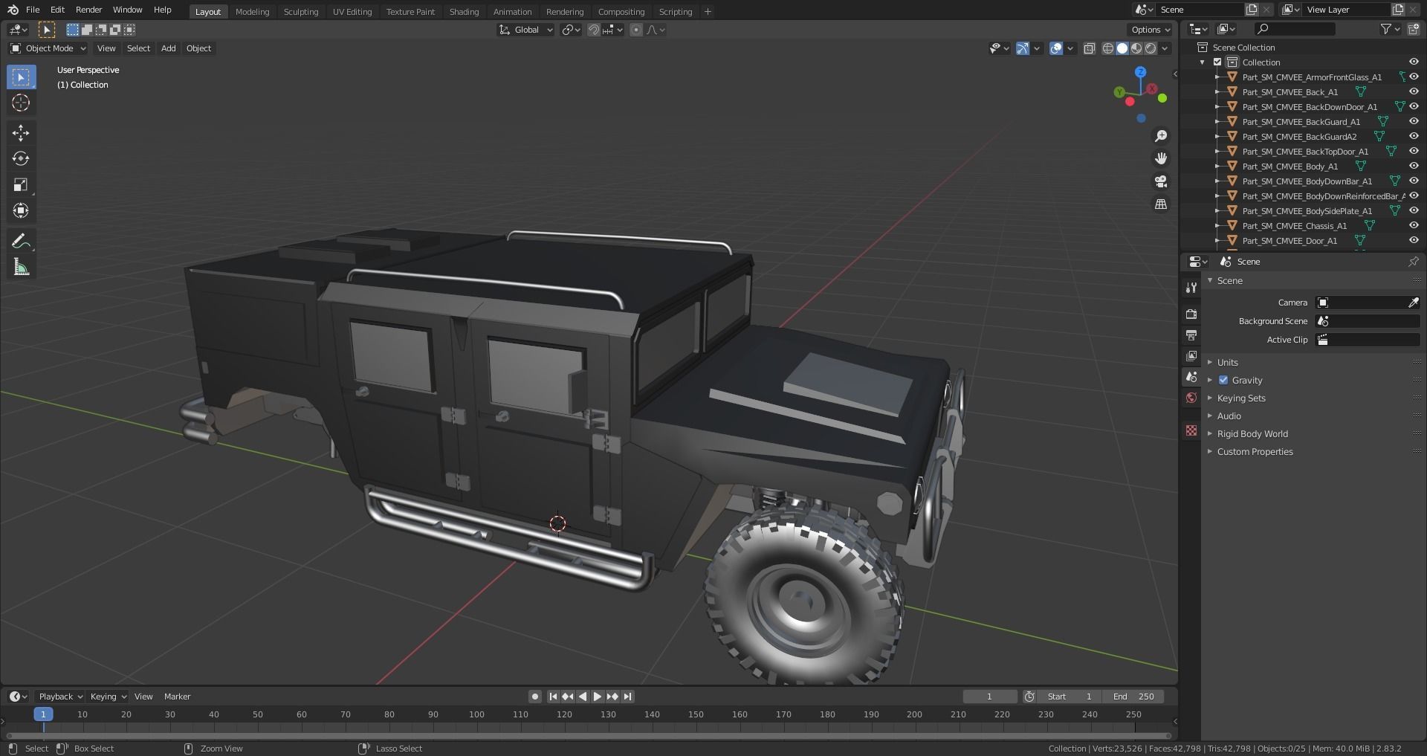Click the current frame marker on timeline

43,714
